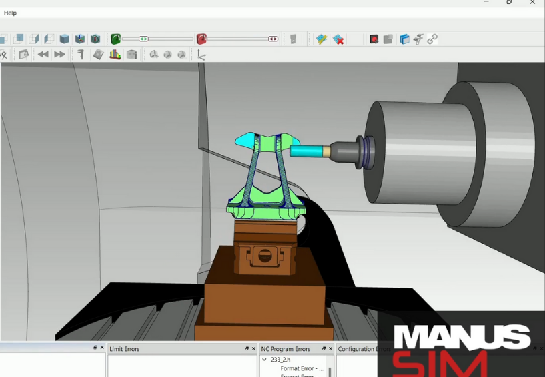Undock the NC Program Errors panel
The width and height of the screenshot is (545, 377).
(324, 349)
